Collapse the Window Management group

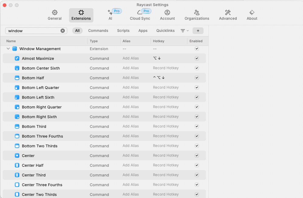8,49
